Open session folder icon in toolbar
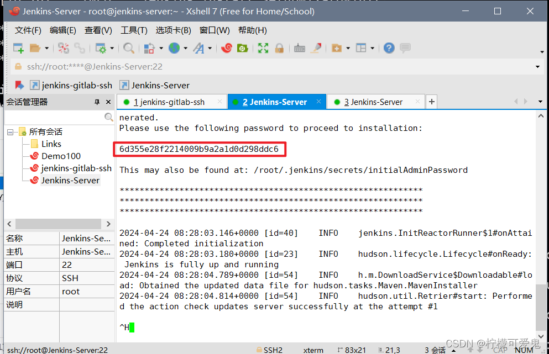Screen dimensions: 549x354 coord(35,48)
